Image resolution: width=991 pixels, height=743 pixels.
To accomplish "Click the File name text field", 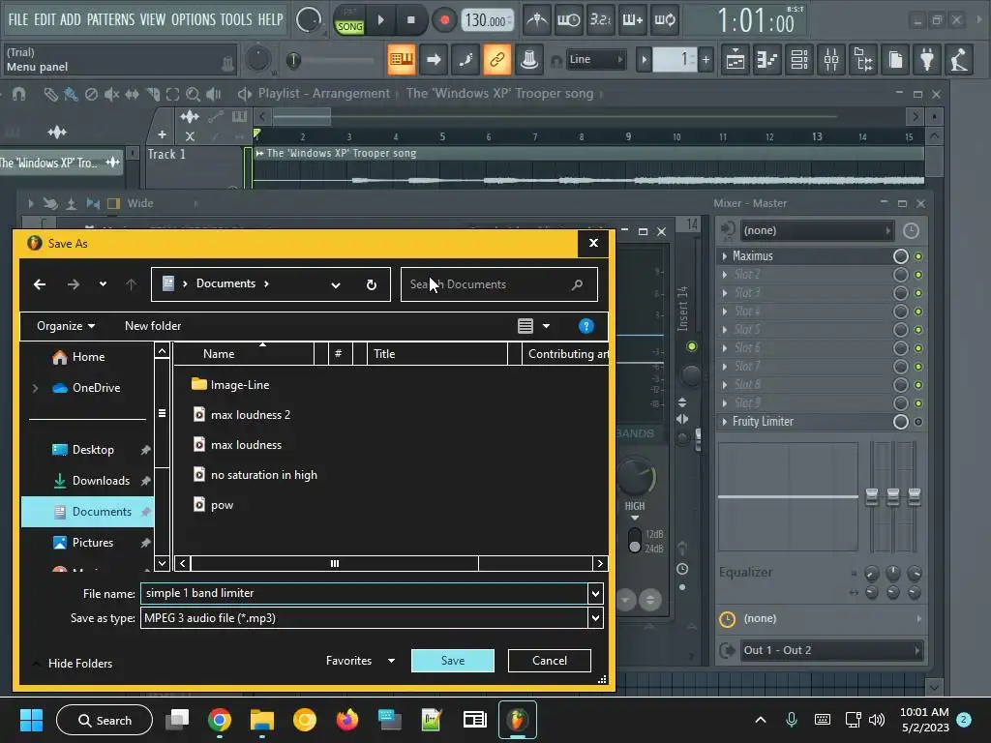I will pos(364,593).
